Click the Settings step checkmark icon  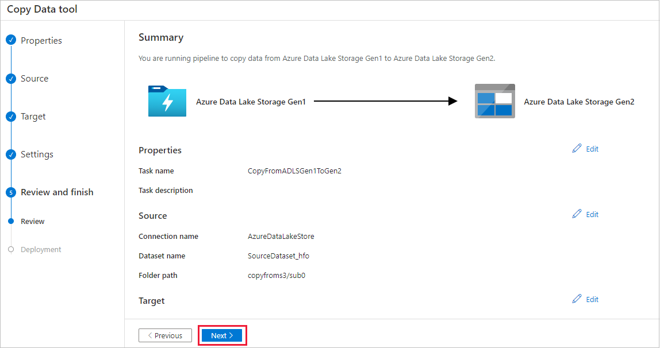[11, 154]
